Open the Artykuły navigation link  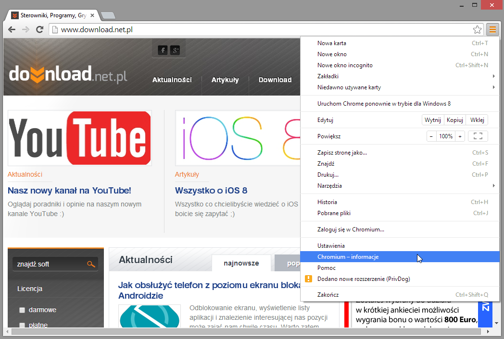click(225, 80)
